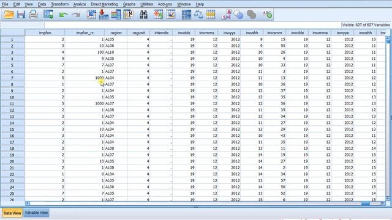392x220 pixels.
Task: Open the View menu
Action: click(x=29, y=4)
